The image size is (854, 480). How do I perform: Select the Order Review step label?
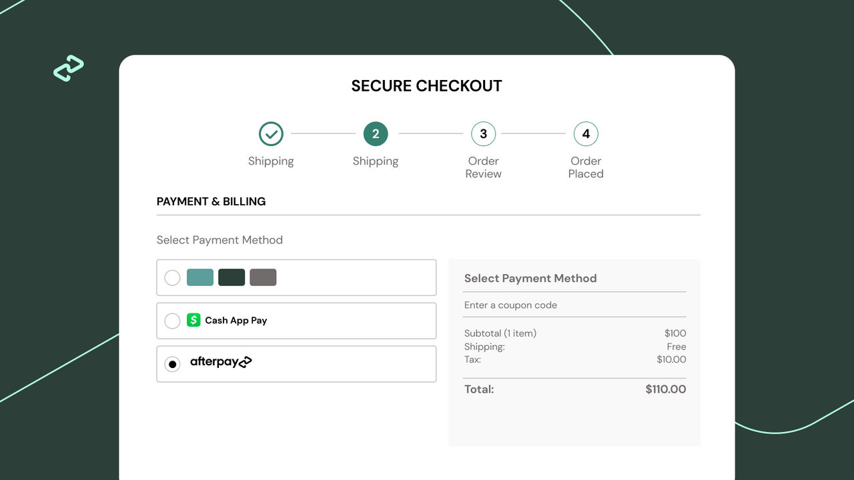pyautogui.click(x=483, y=167)
